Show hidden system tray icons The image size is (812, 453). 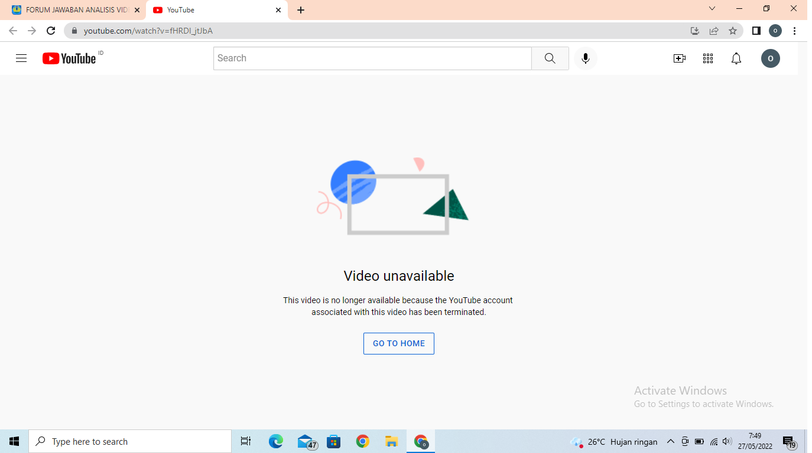(x=670, y=442)
